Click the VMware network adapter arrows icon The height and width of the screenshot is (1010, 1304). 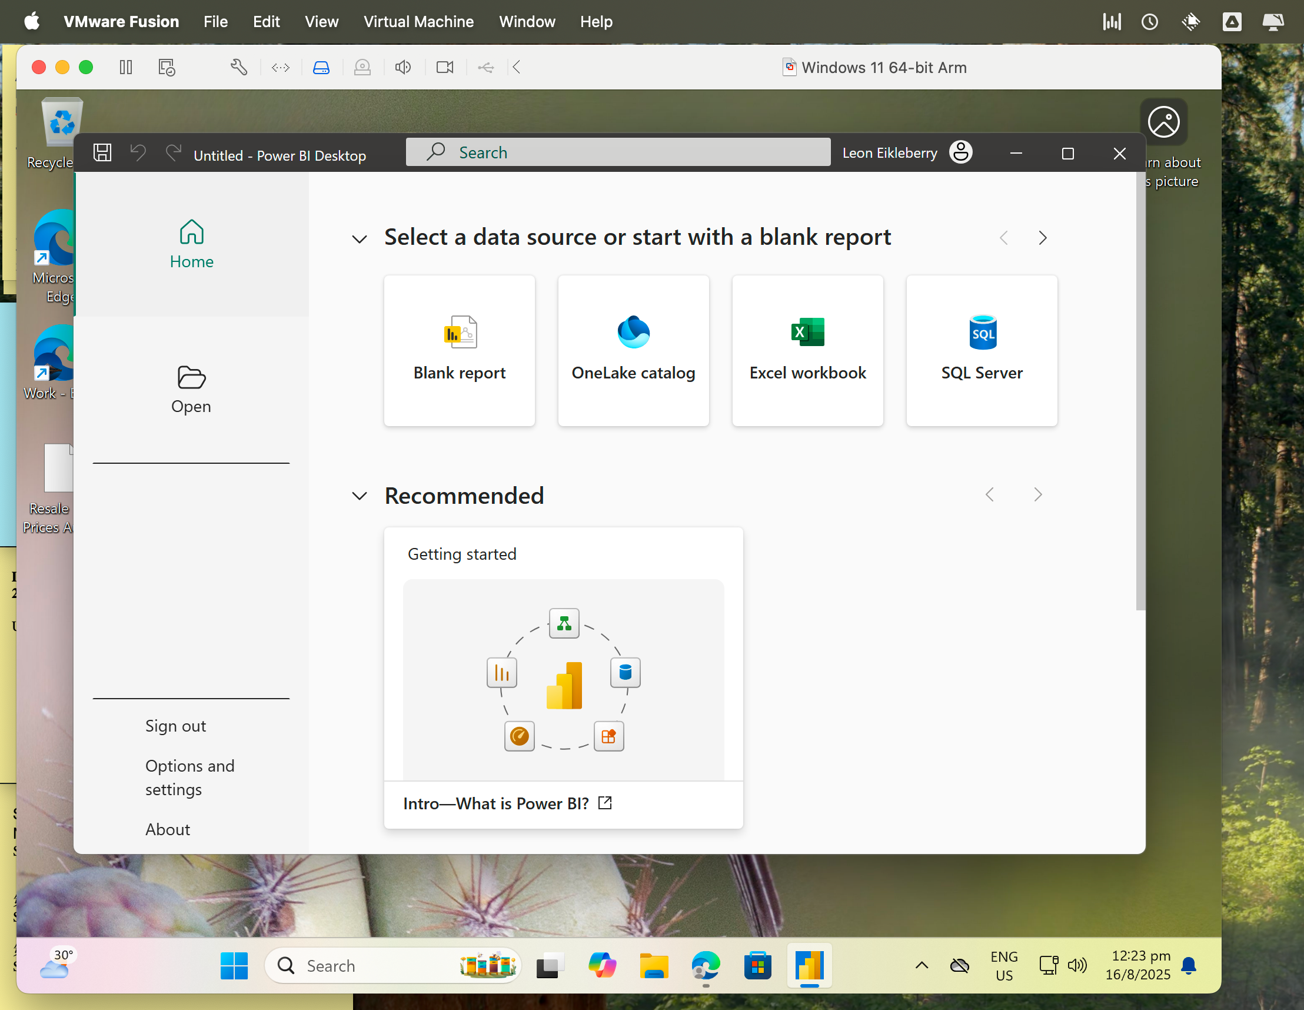click(280, 68)
